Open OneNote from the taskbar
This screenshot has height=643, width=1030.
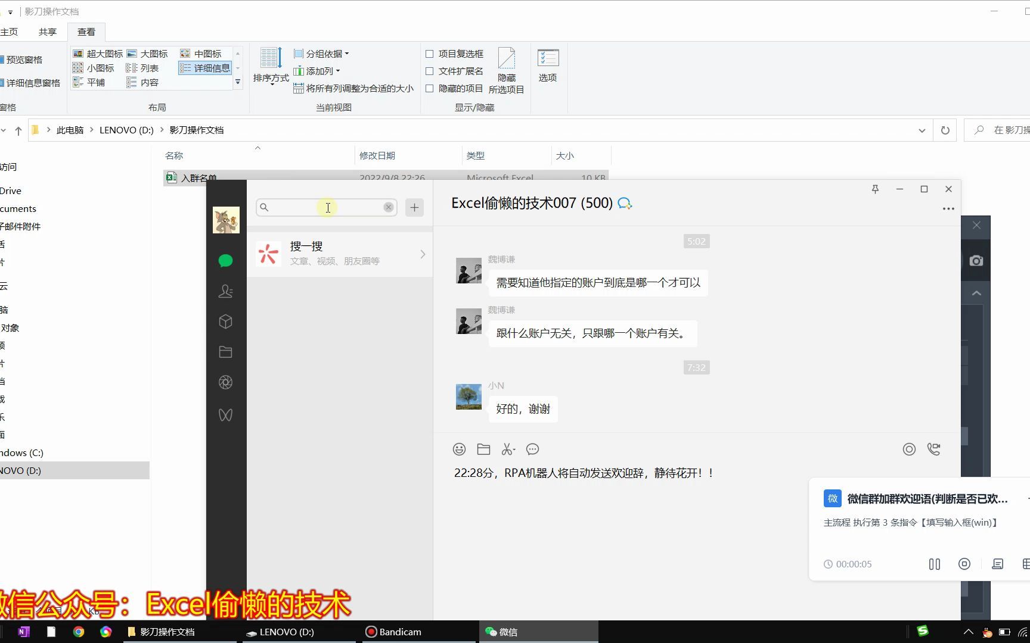point(24,632)
